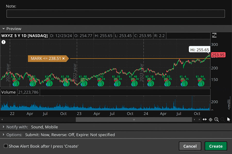Click the Cancel button
The height and width of the screenshot is (154, 232).
point(190,146)
